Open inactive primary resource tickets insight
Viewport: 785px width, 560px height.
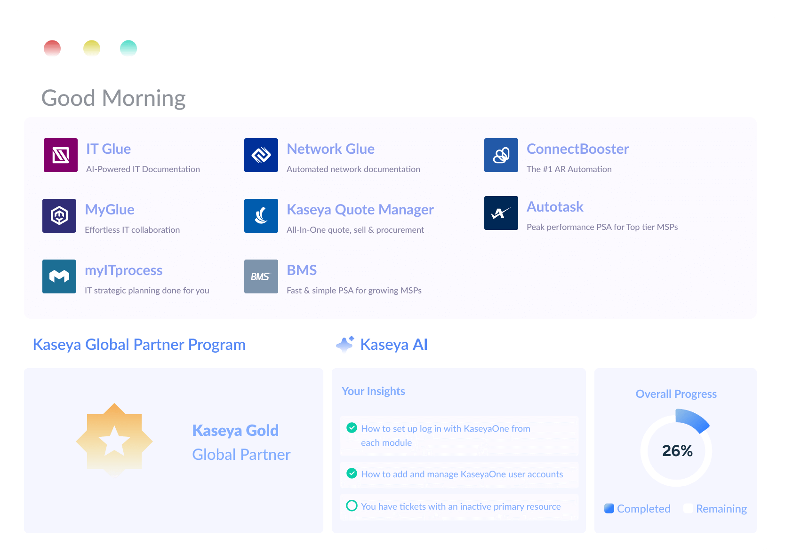tap(459, 507)
